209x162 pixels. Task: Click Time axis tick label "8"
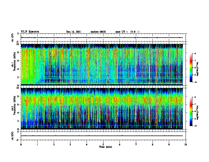coord(153,145)
